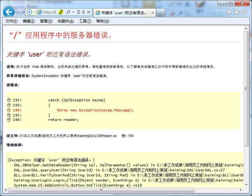Click stack line BLL.UserBLL.VerifyUserPwd
Viewport: 252px width, 196px height.
(x=129, y=175)
